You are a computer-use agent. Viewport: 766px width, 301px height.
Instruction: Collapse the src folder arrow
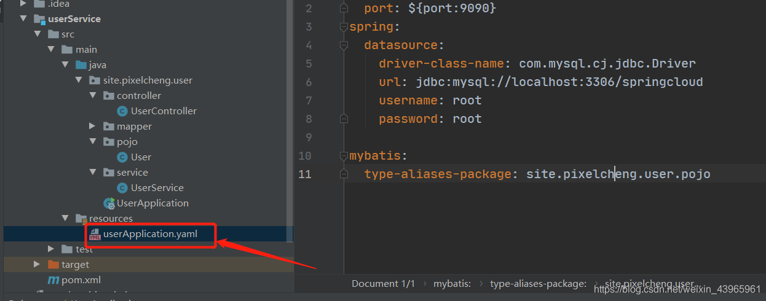click(x=38, y=34)
